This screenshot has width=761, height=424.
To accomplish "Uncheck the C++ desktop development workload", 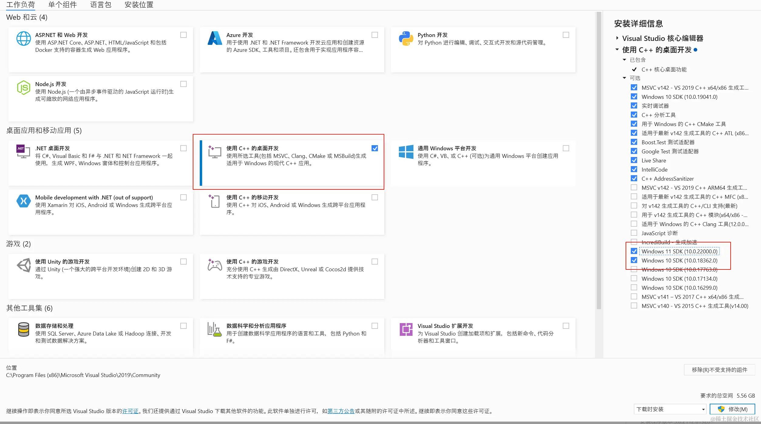I will 375,148.
